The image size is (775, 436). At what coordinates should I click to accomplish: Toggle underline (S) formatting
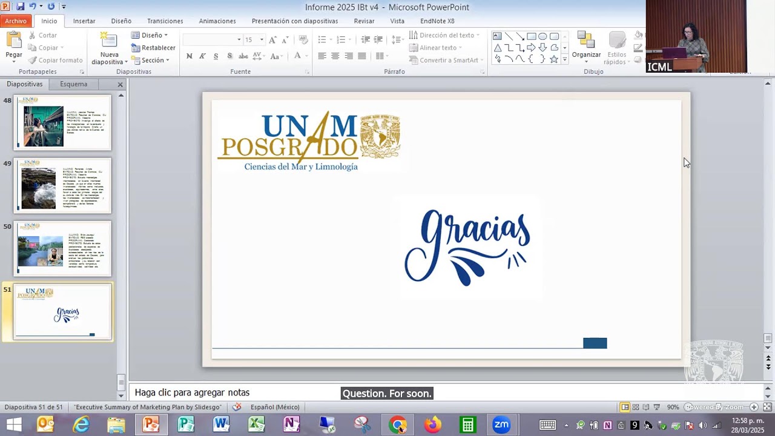(x=216, y=56)
